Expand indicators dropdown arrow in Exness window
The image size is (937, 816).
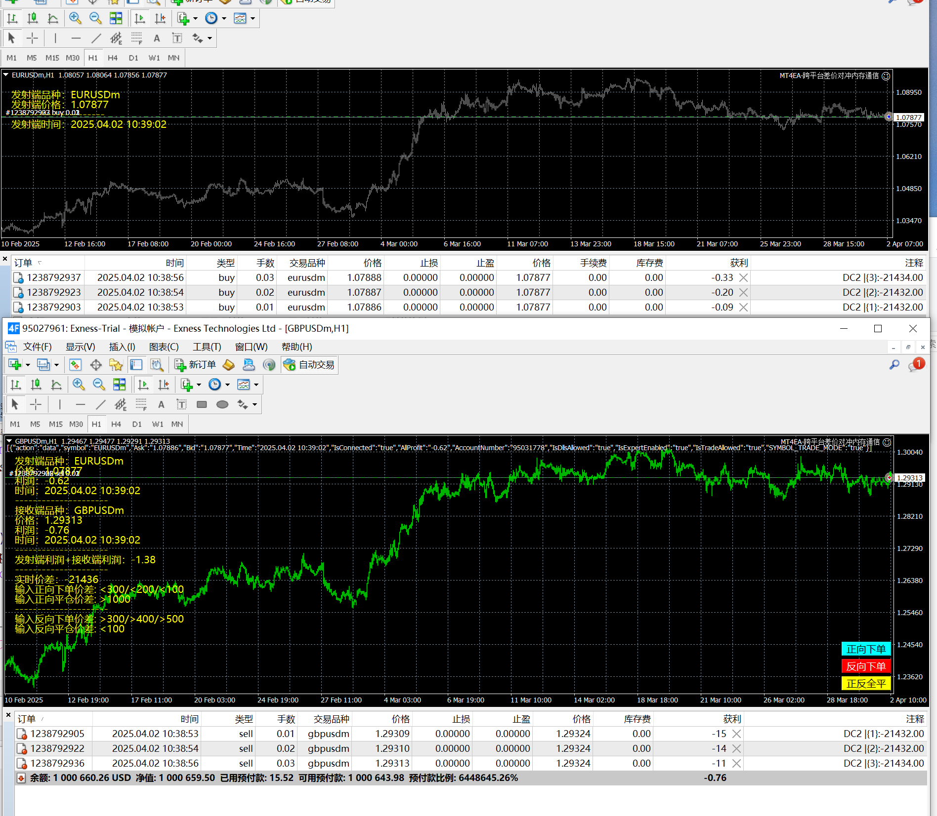199,385
